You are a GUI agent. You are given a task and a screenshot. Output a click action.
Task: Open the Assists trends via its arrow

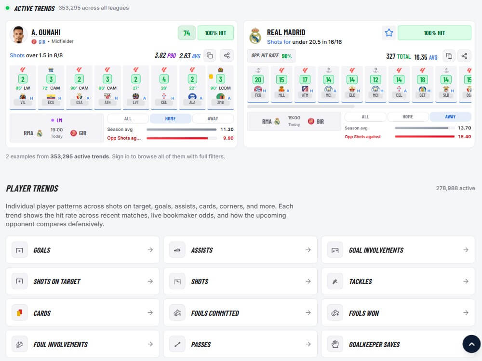coord(308,250)
